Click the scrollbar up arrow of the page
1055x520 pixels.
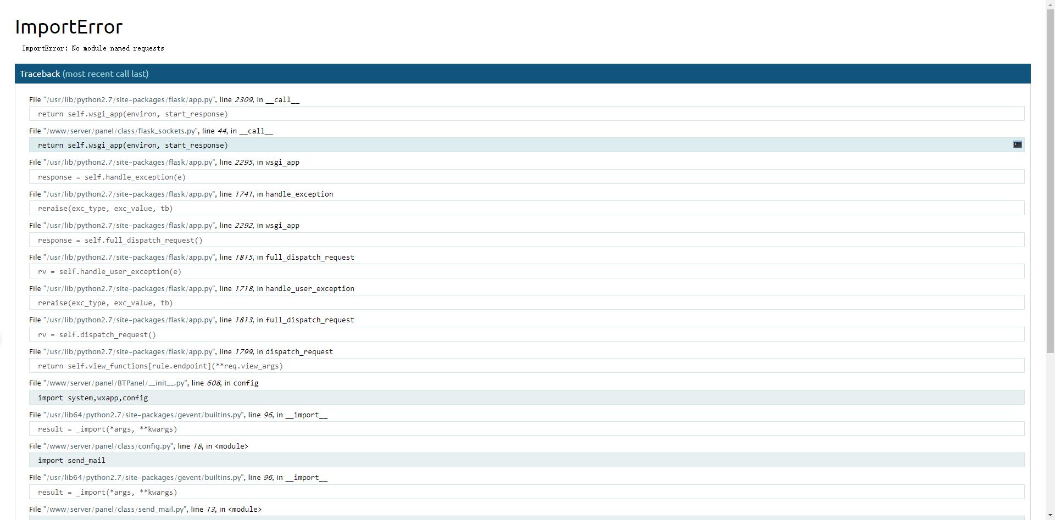pos(1050,4)
